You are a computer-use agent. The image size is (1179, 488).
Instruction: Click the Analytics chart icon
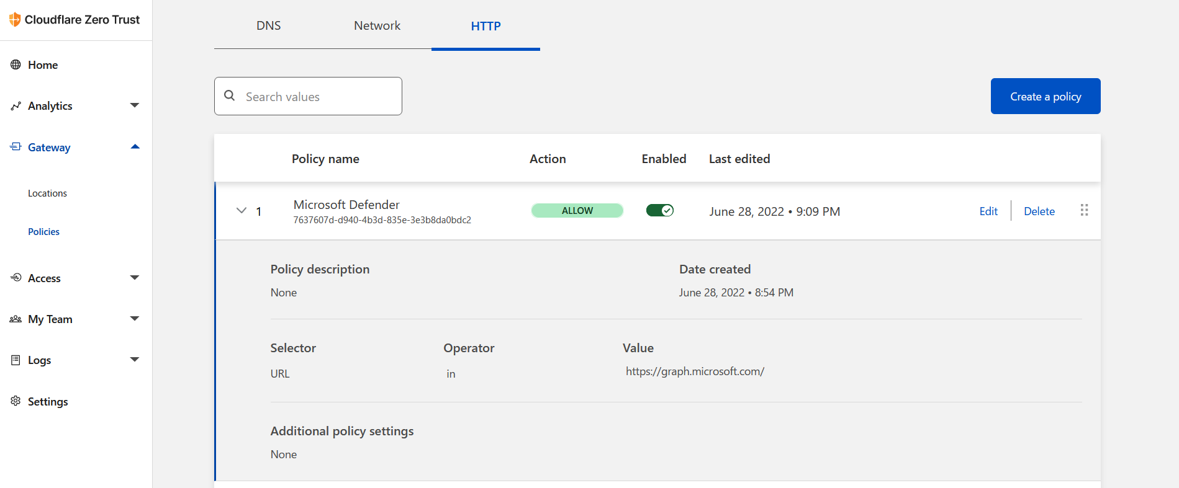click(x=16, y=106)
